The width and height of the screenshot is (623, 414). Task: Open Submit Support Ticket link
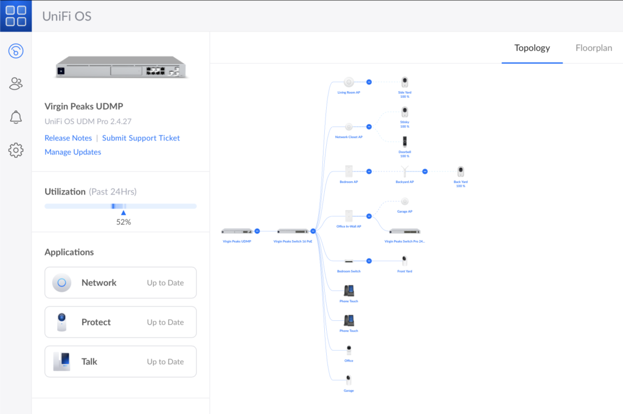[141, 138]
